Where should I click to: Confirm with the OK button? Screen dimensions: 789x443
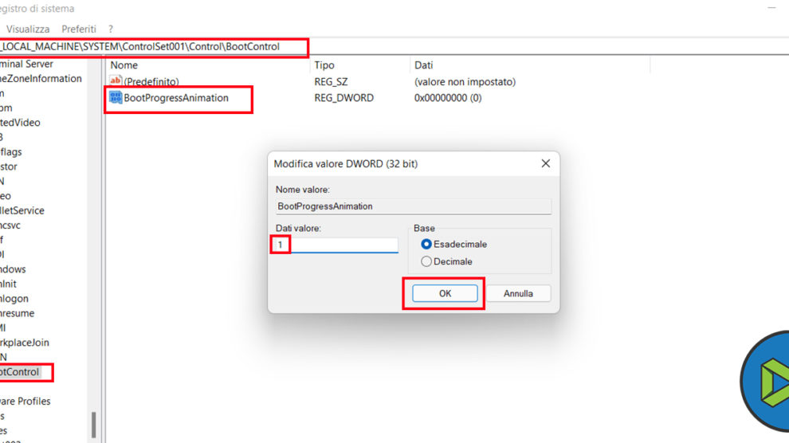[445, 293]
